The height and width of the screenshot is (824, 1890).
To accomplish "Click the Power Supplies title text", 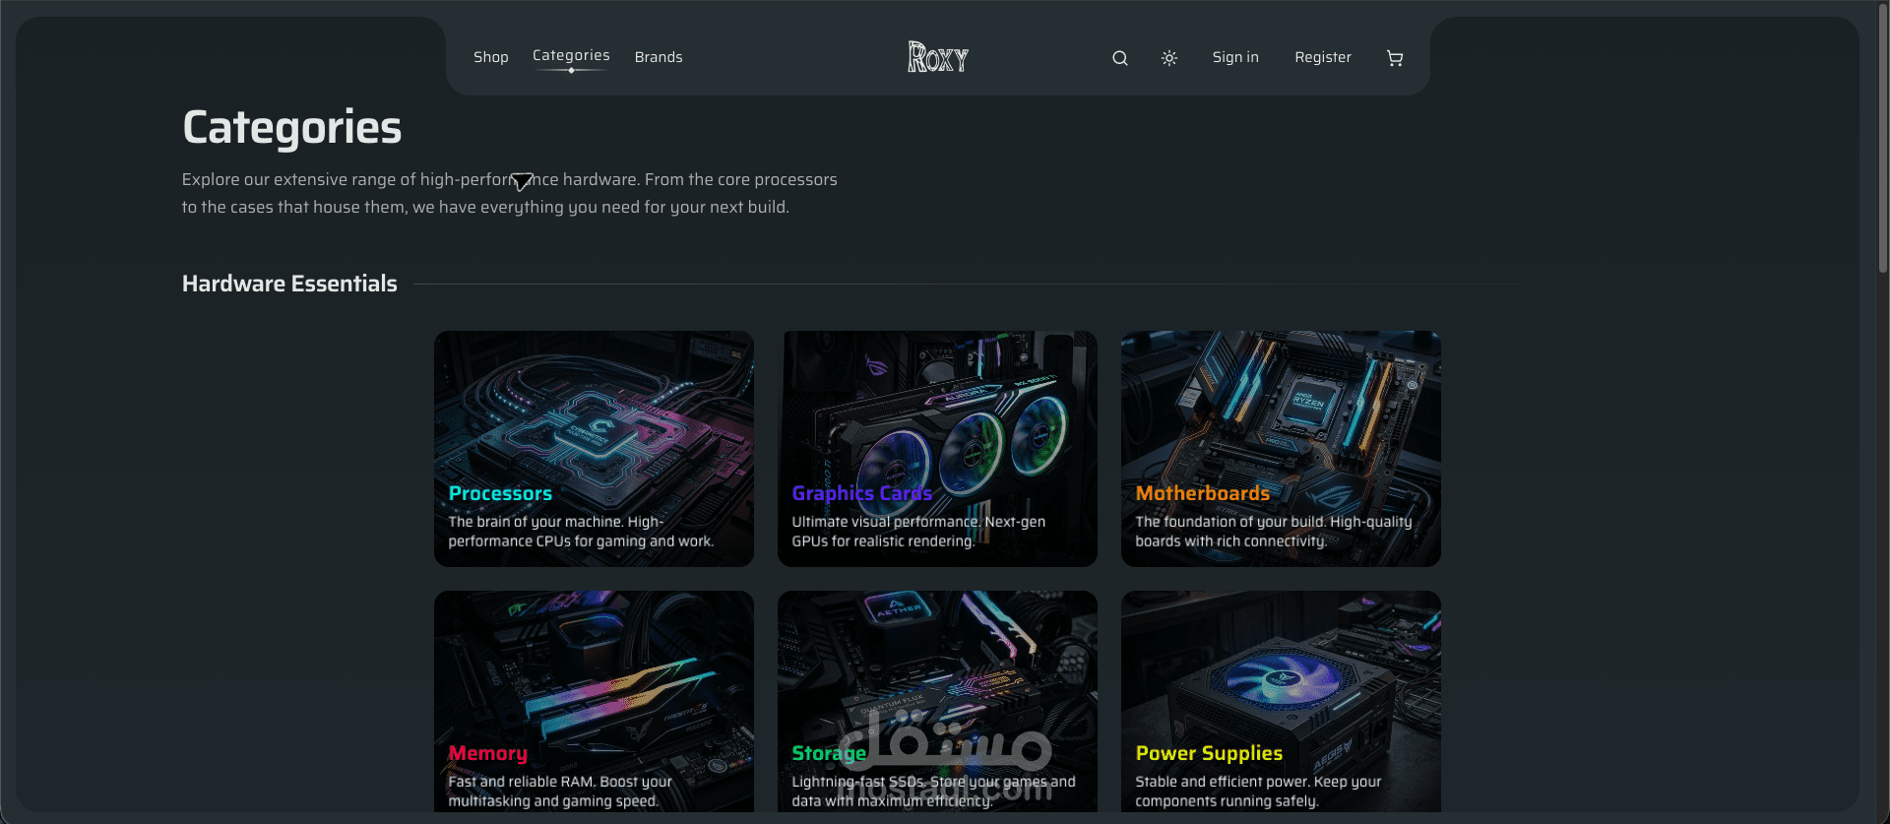I will [x=1209, y=753].
